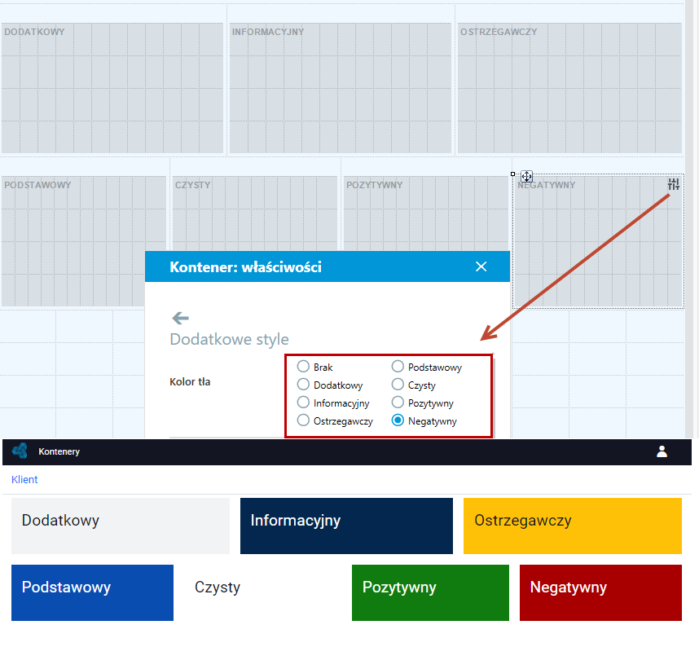Select the DODATKOWY container in the designer grid
699x647 pixels.
point(112,88)
